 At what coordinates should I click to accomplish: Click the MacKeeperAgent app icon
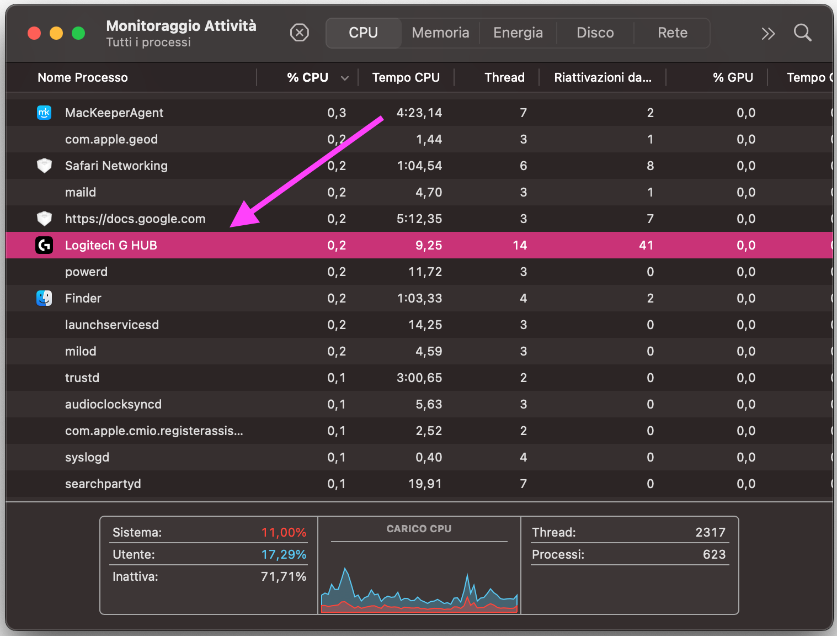point(44,113)
